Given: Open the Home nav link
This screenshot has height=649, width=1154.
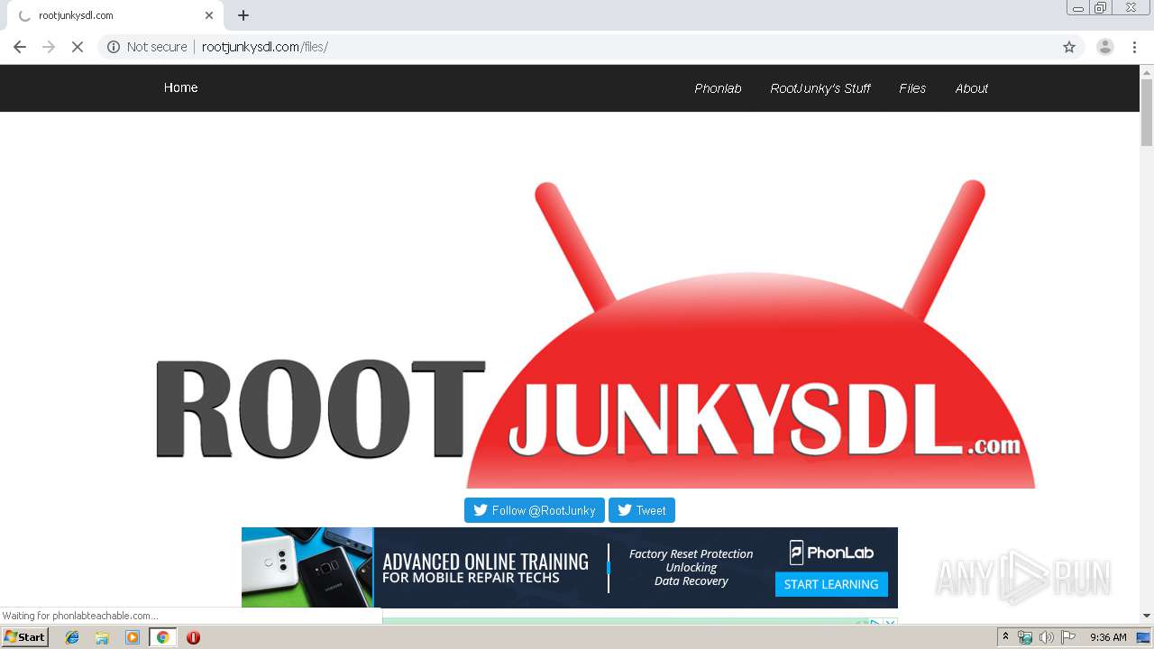Looking at the screenshot, I should pyautogui.click(x=180, y=87).
